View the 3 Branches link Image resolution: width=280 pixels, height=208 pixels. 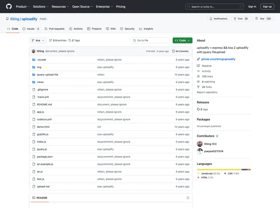[58, 41]
